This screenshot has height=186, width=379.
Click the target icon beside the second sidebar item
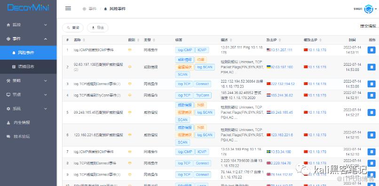coord(8,39)
